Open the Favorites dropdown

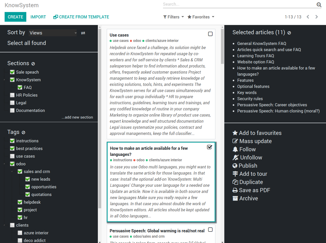(201, 17)
